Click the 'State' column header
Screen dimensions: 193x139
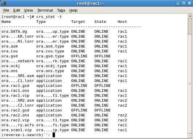click(x=100, y=21)
